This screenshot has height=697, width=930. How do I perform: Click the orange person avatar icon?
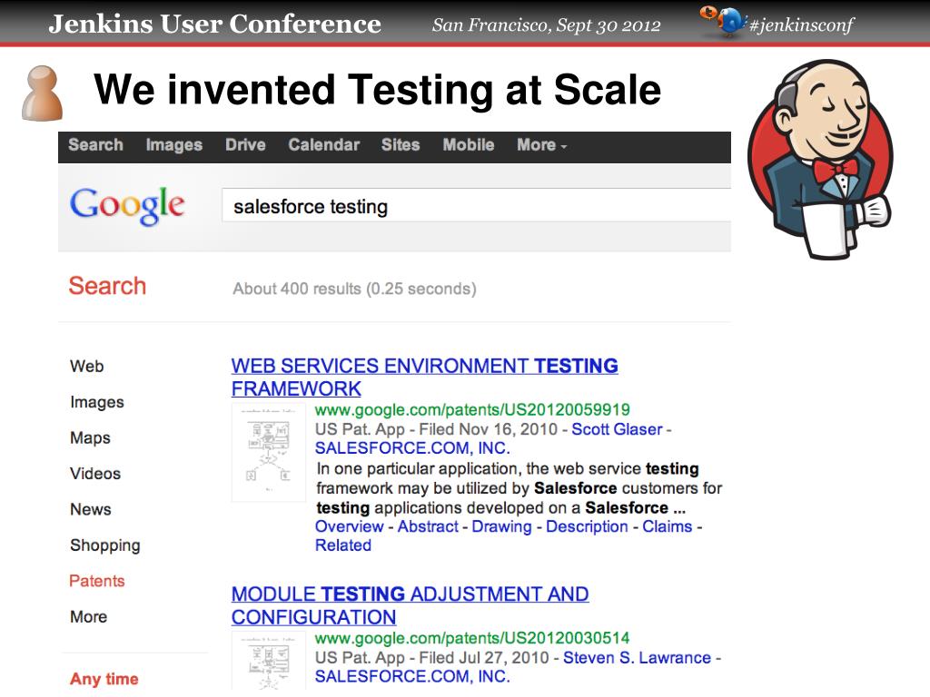tap(42, 93)
